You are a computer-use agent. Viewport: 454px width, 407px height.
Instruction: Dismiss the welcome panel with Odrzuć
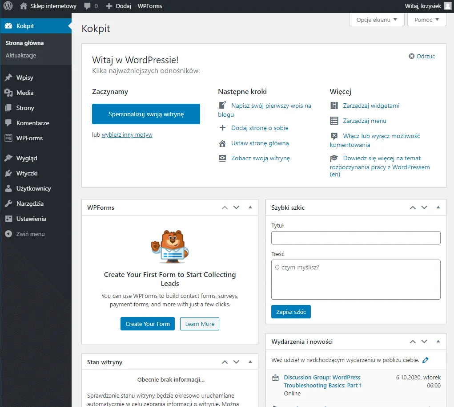(422, 56)
